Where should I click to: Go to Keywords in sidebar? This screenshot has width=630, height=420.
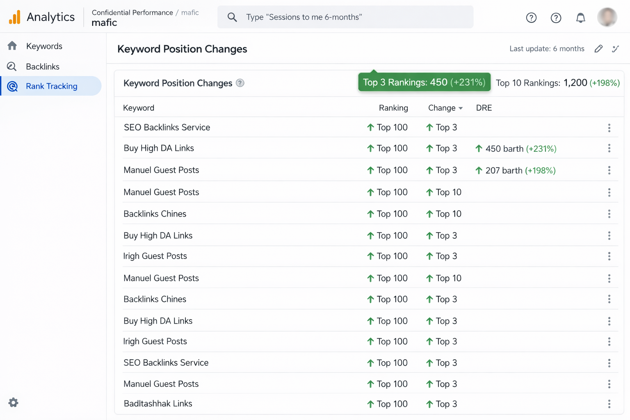tap(44, 46)
